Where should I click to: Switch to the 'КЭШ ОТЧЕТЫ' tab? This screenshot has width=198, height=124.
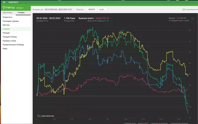(7, 13)
